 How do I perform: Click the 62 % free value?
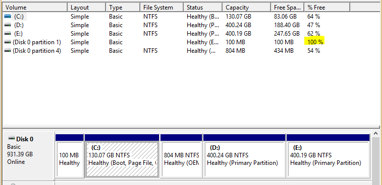pyautogui.click(x=314, y=34)
